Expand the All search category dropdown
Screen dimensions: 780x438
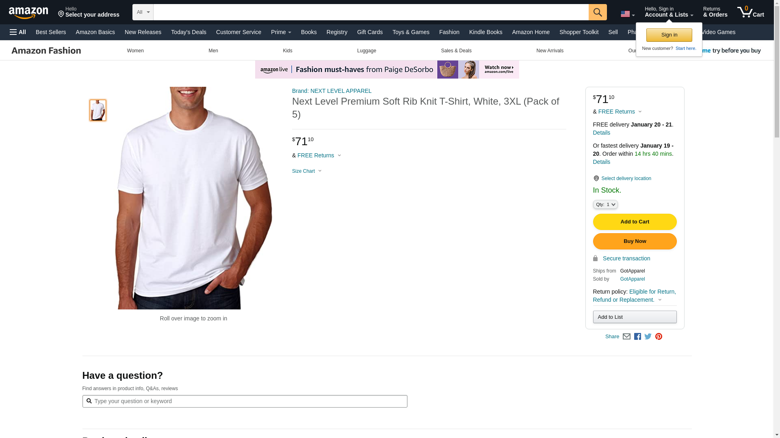click(143, 12)
